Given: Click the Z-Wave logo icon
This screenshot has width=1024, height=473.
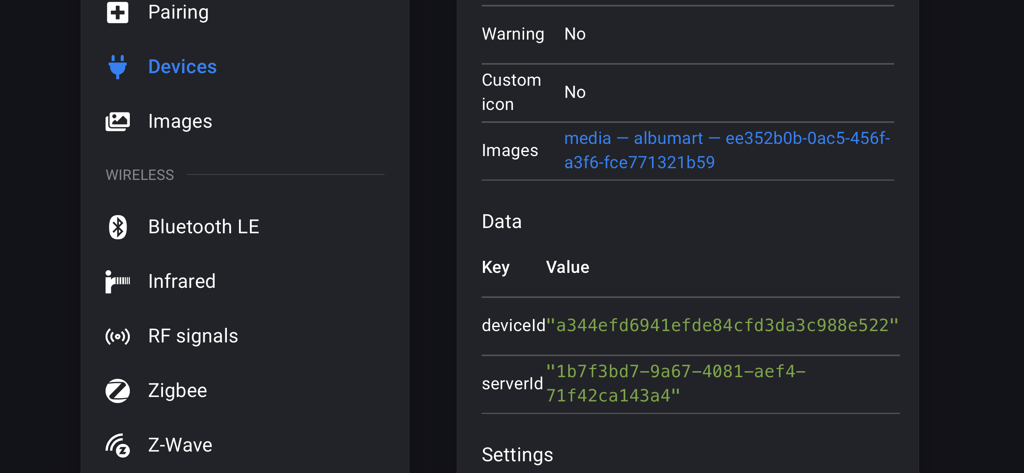Looking at the screenshot, I should [117, 445].
